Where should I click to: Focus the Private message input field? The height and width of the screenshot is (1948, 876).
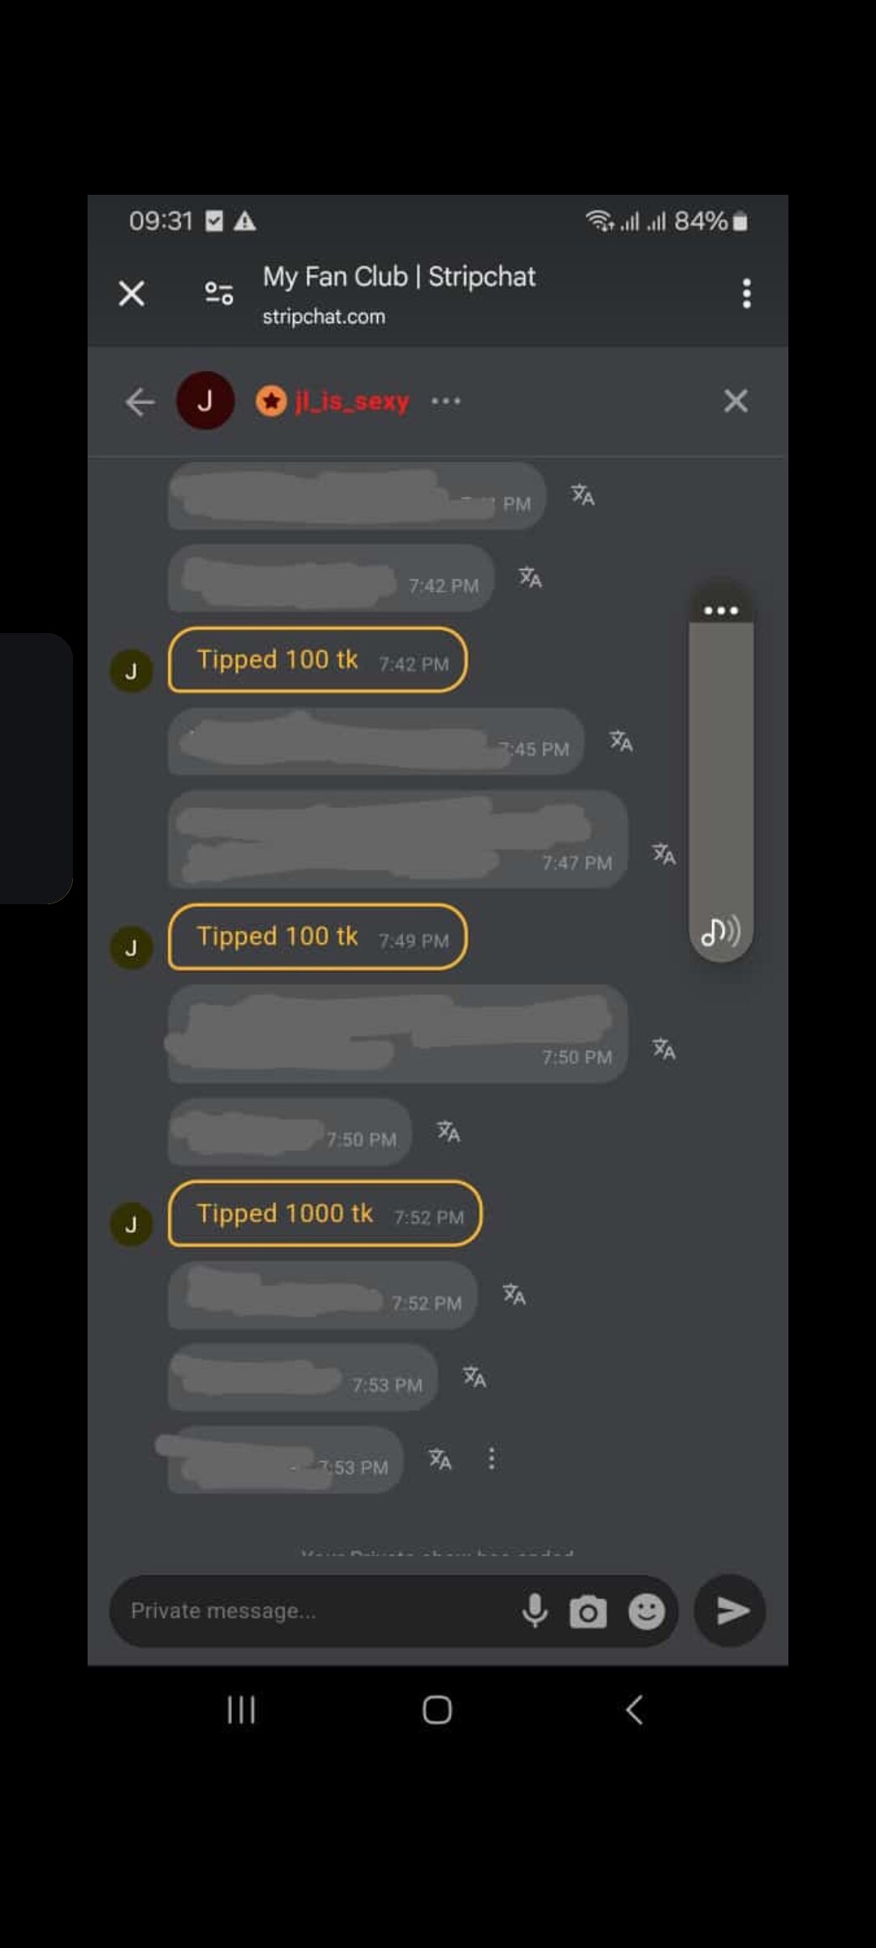tap(316, 1611)
